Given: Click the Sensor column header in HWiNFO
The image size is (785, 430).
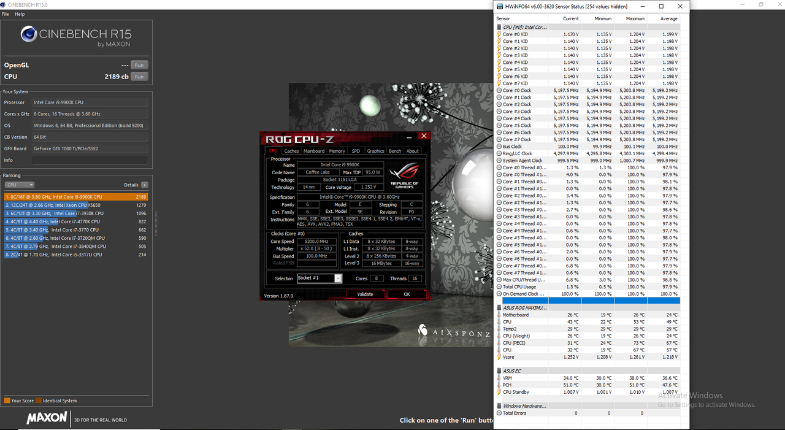Looking at the screenshot, I should pyautogui.click(x=520, y=19).
